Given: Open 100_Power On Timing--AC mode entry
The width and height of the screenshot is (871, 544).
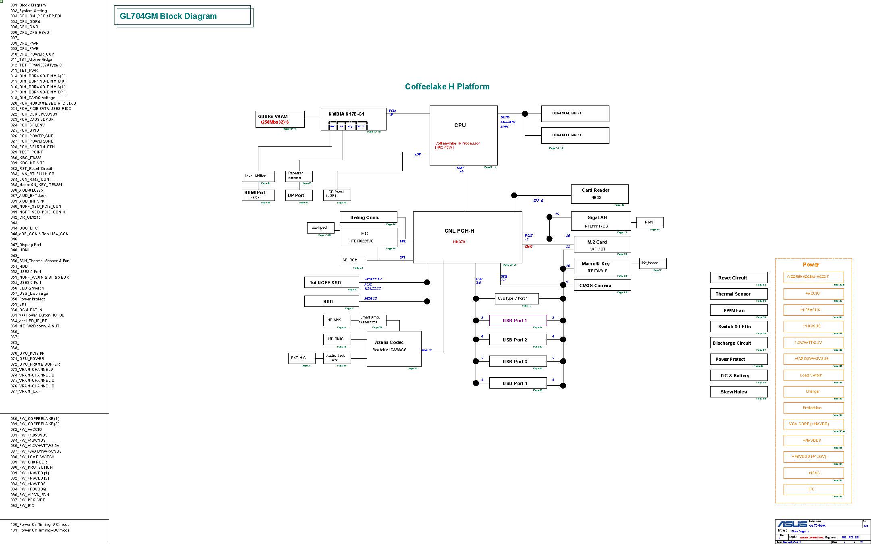Looking at the screenshot, I should [40, 524].
